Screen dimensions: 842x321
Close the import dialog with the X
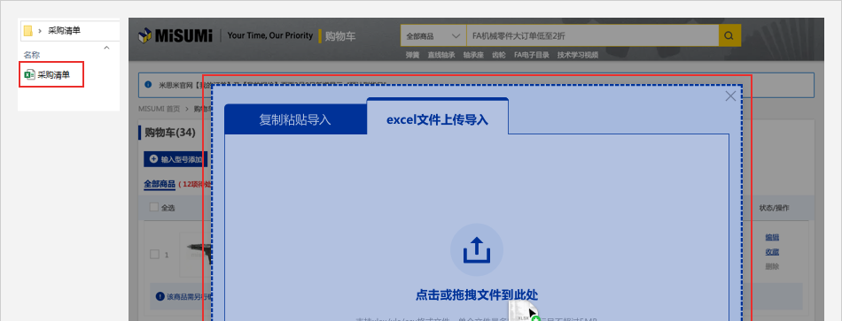[x=731, y=96]
